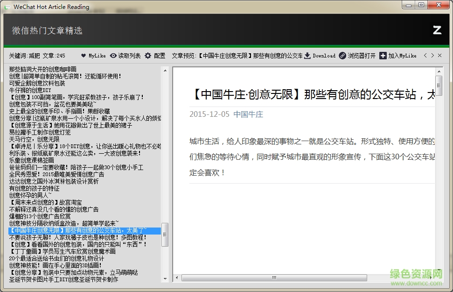Close the article preview with the × icon
453x292 pixels.
pos(439,55)
